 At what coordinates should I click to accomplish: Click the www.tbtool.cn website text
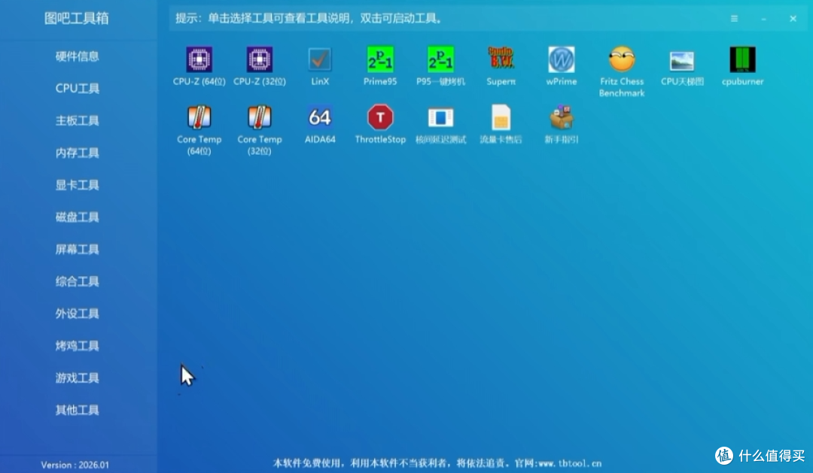click(x=570, y=463)
